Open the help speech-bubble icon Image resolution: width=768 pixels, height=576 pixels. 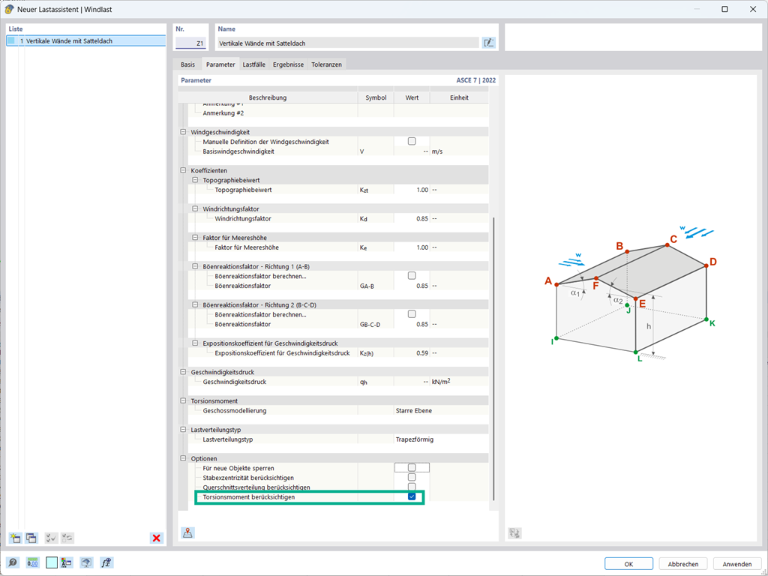coord(12,562)
